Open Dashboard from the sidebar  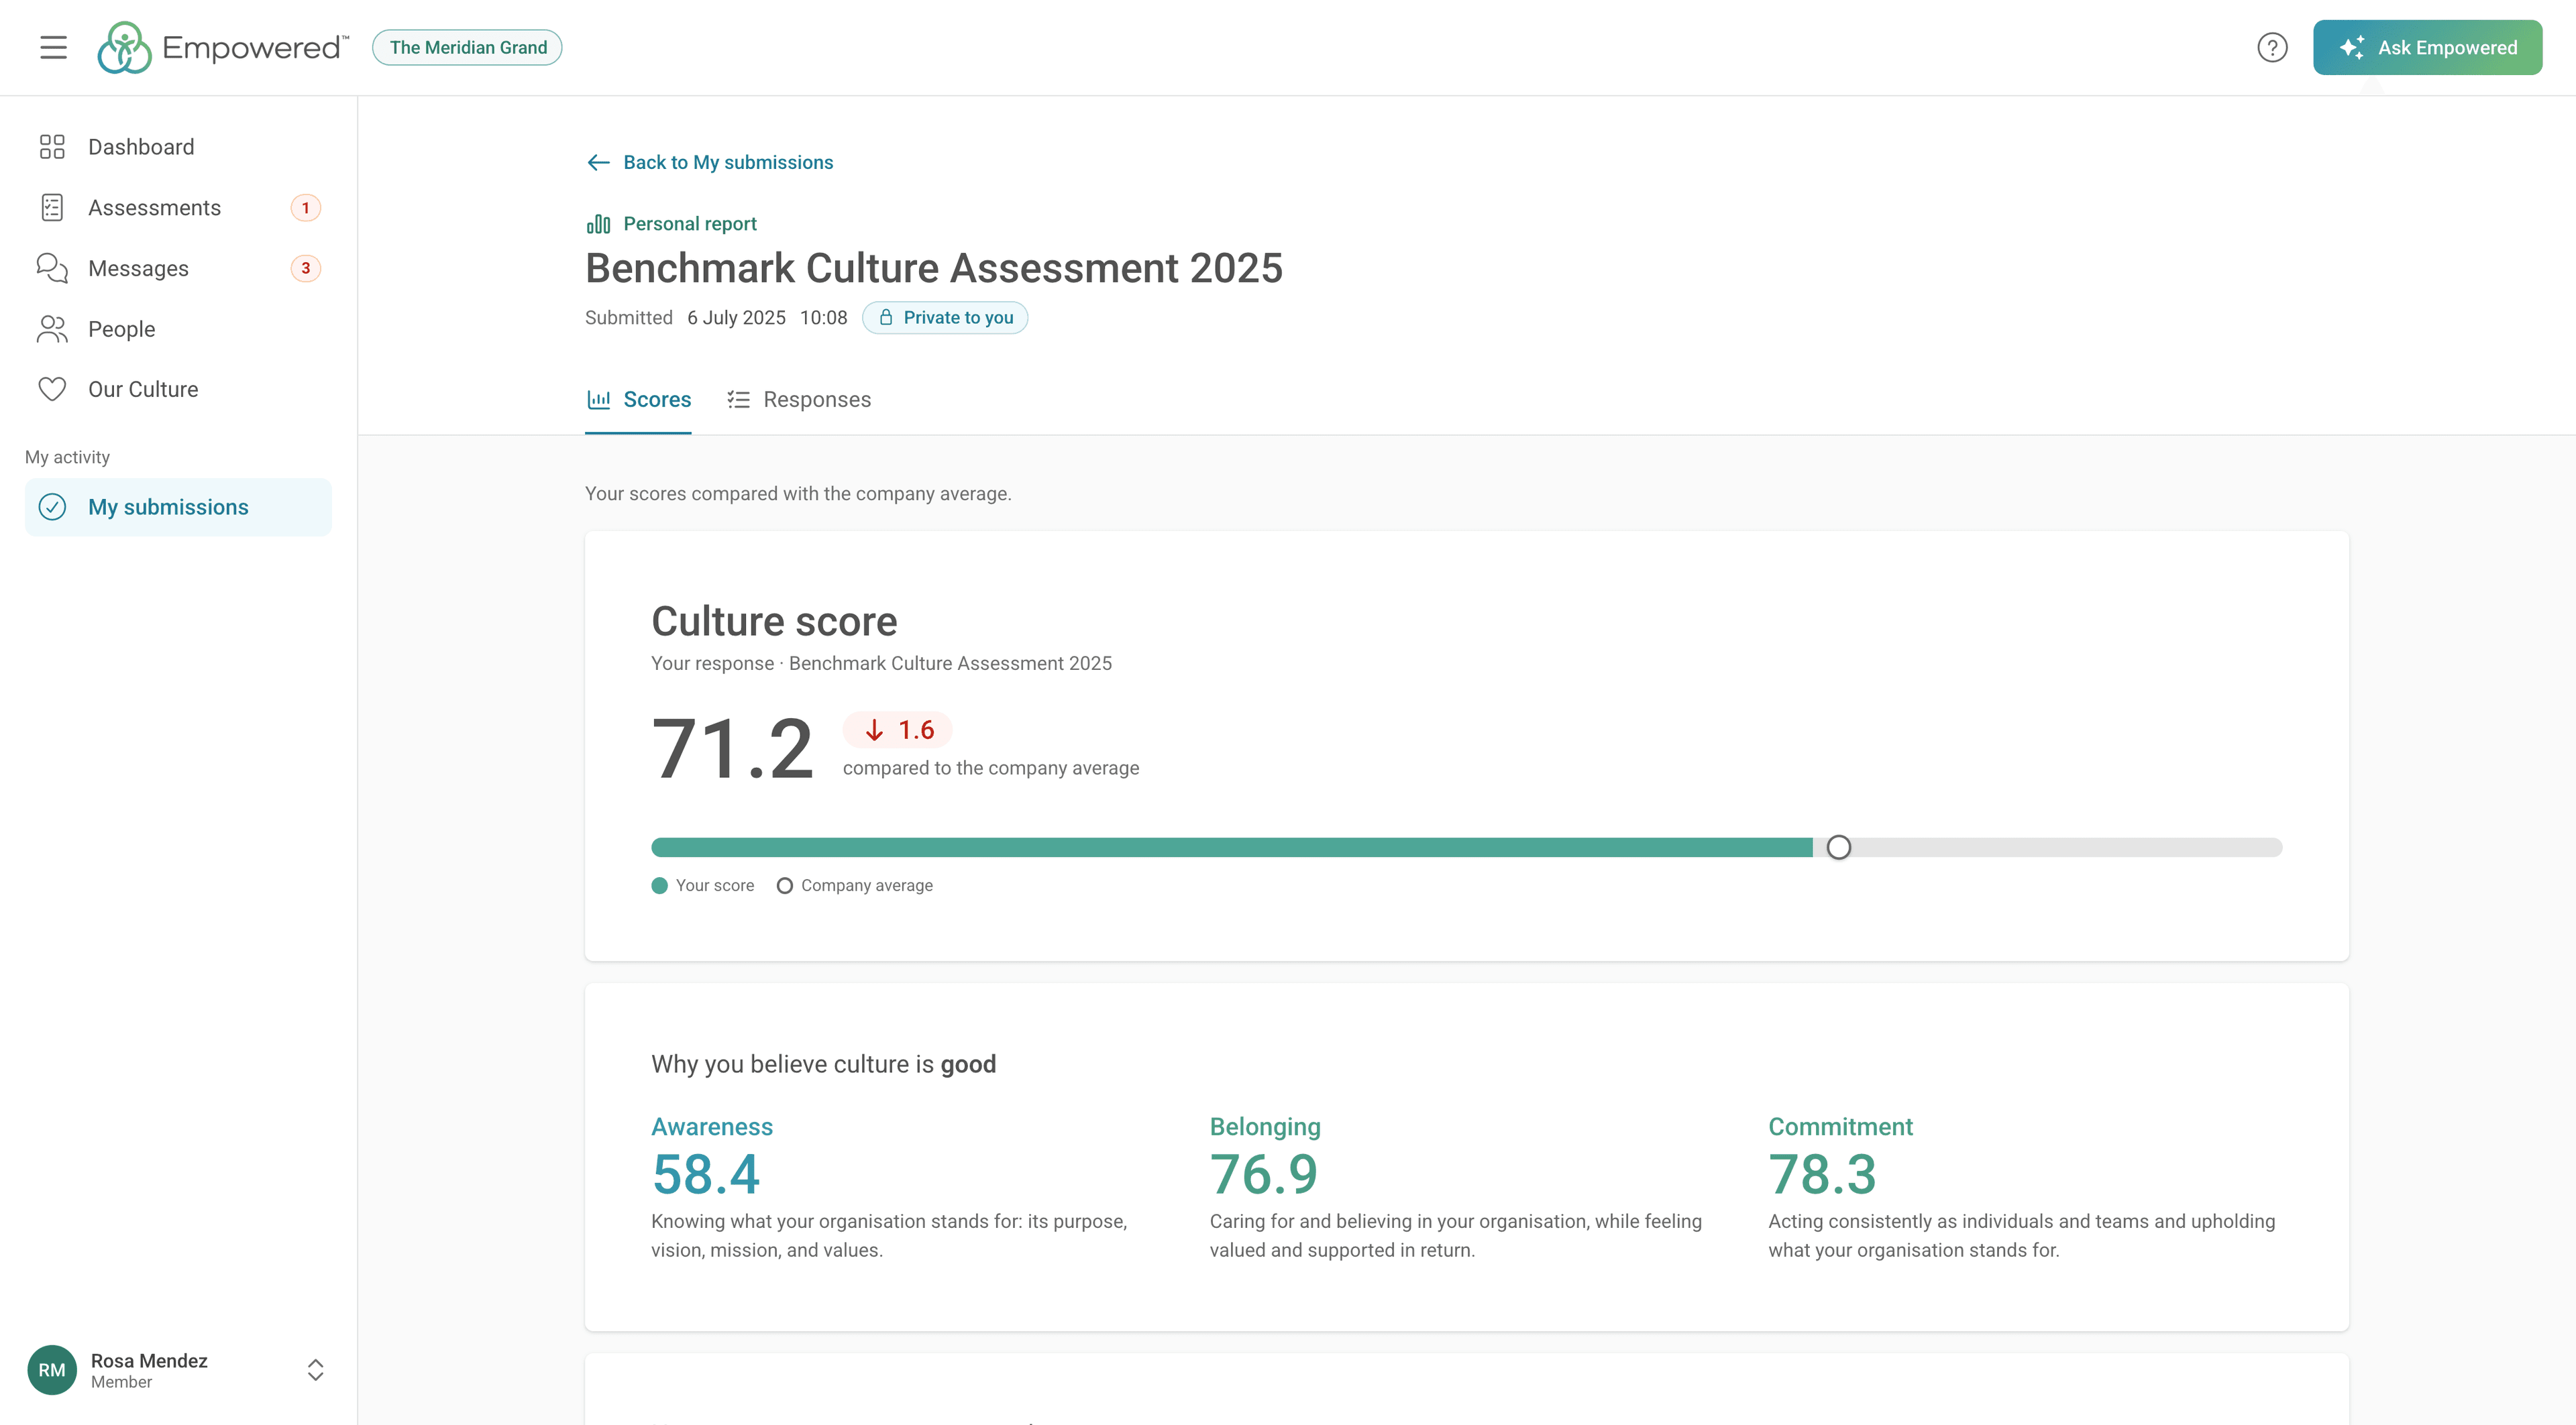[178, 147]
